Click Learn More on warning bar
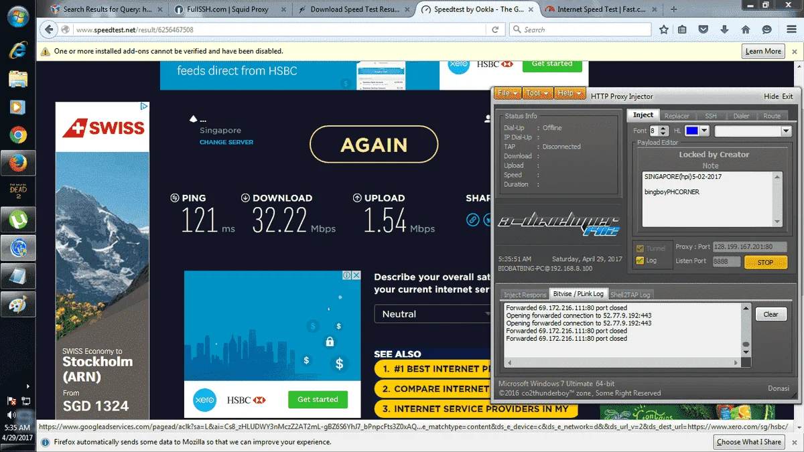 [x=763, y=51]
